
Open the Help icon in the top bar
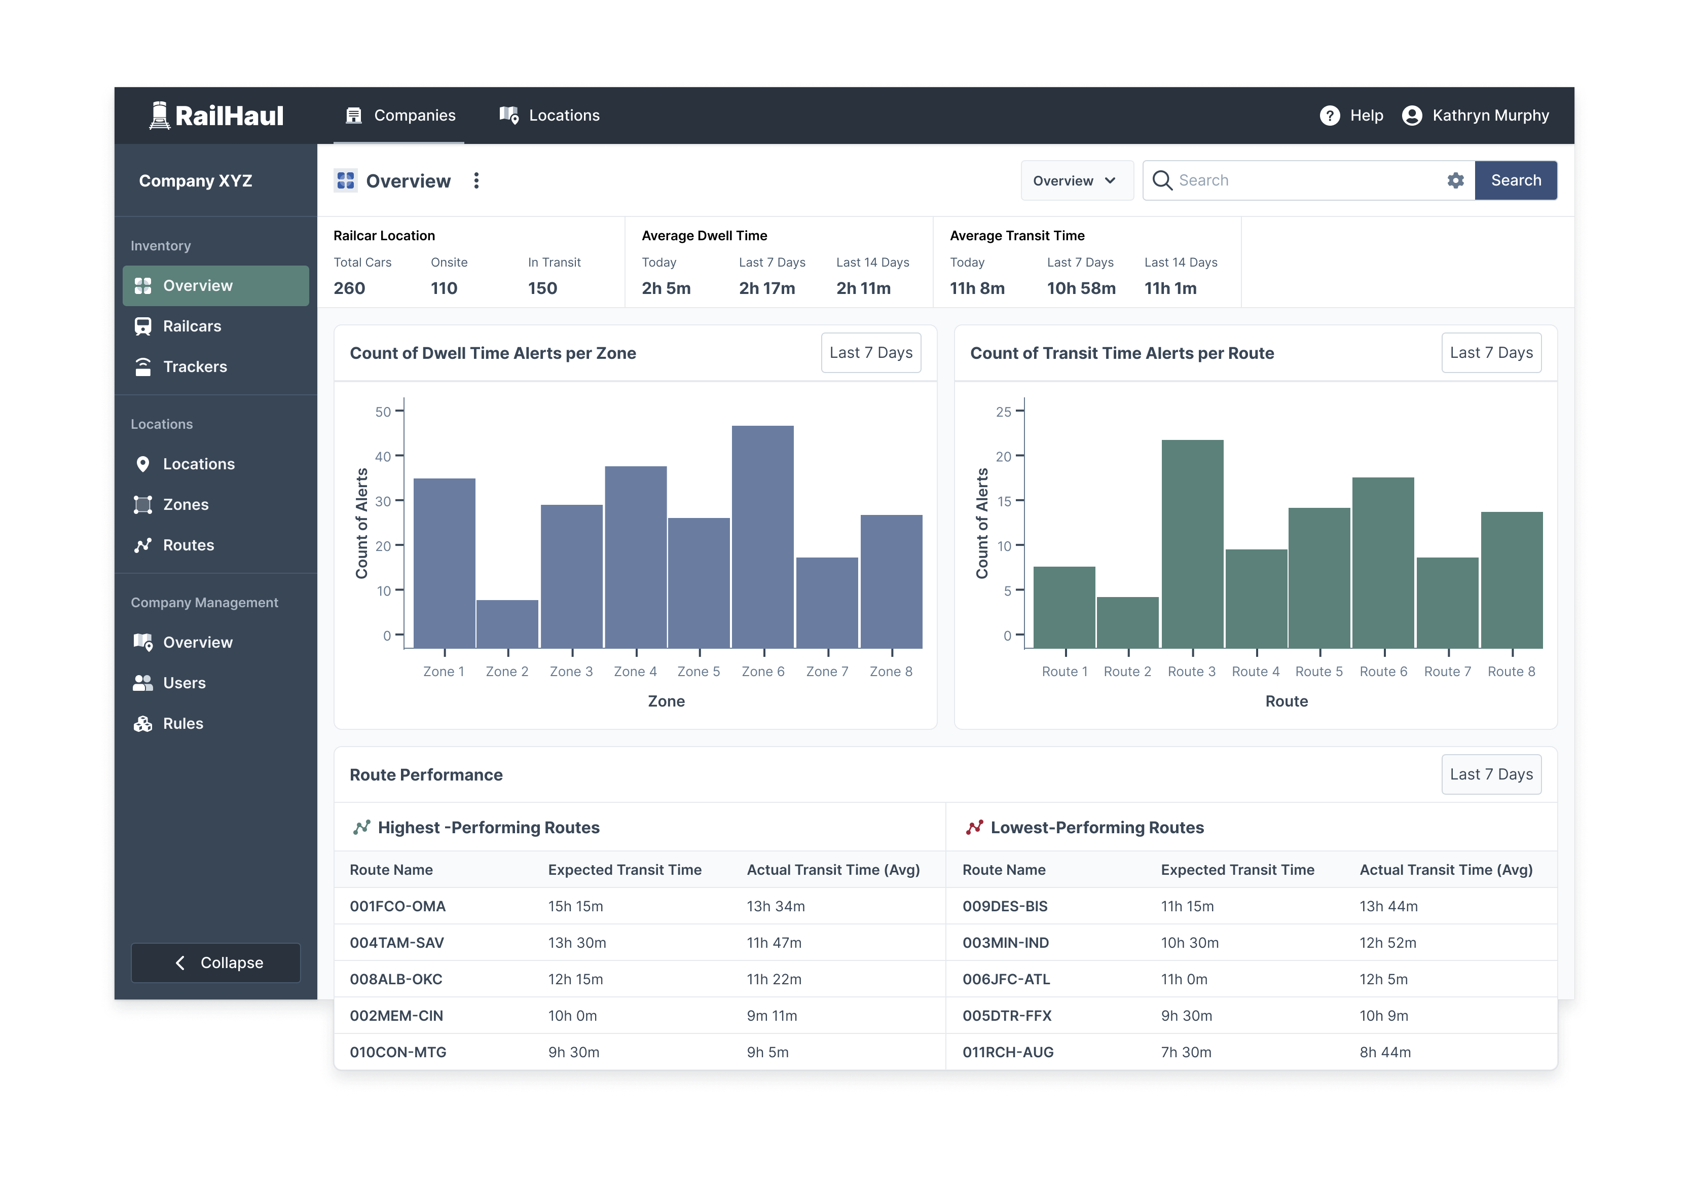pos(1329,115)
